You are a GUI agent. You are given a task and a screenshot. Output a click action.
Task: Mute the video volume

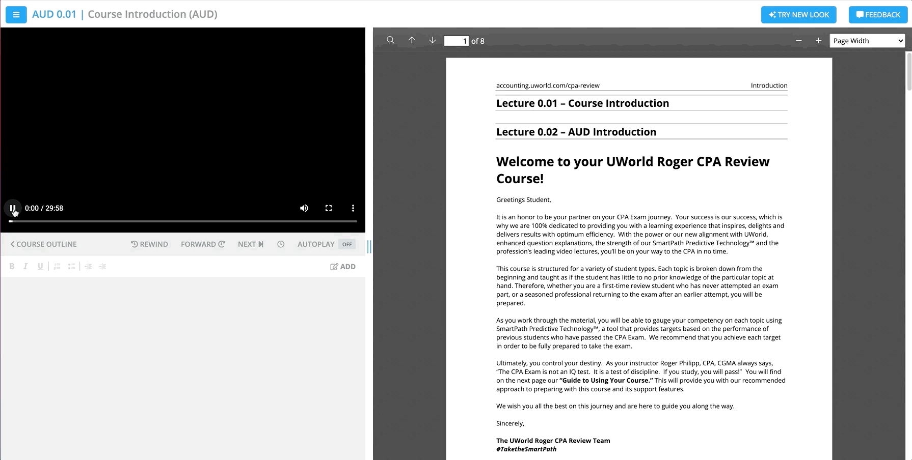point(304,208)
